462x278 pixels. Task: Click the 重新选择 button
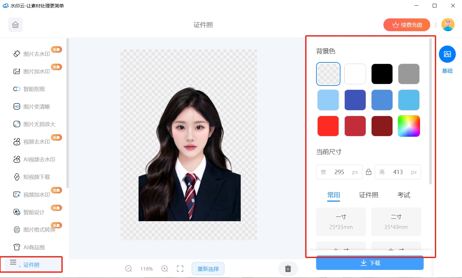[208, 269]
